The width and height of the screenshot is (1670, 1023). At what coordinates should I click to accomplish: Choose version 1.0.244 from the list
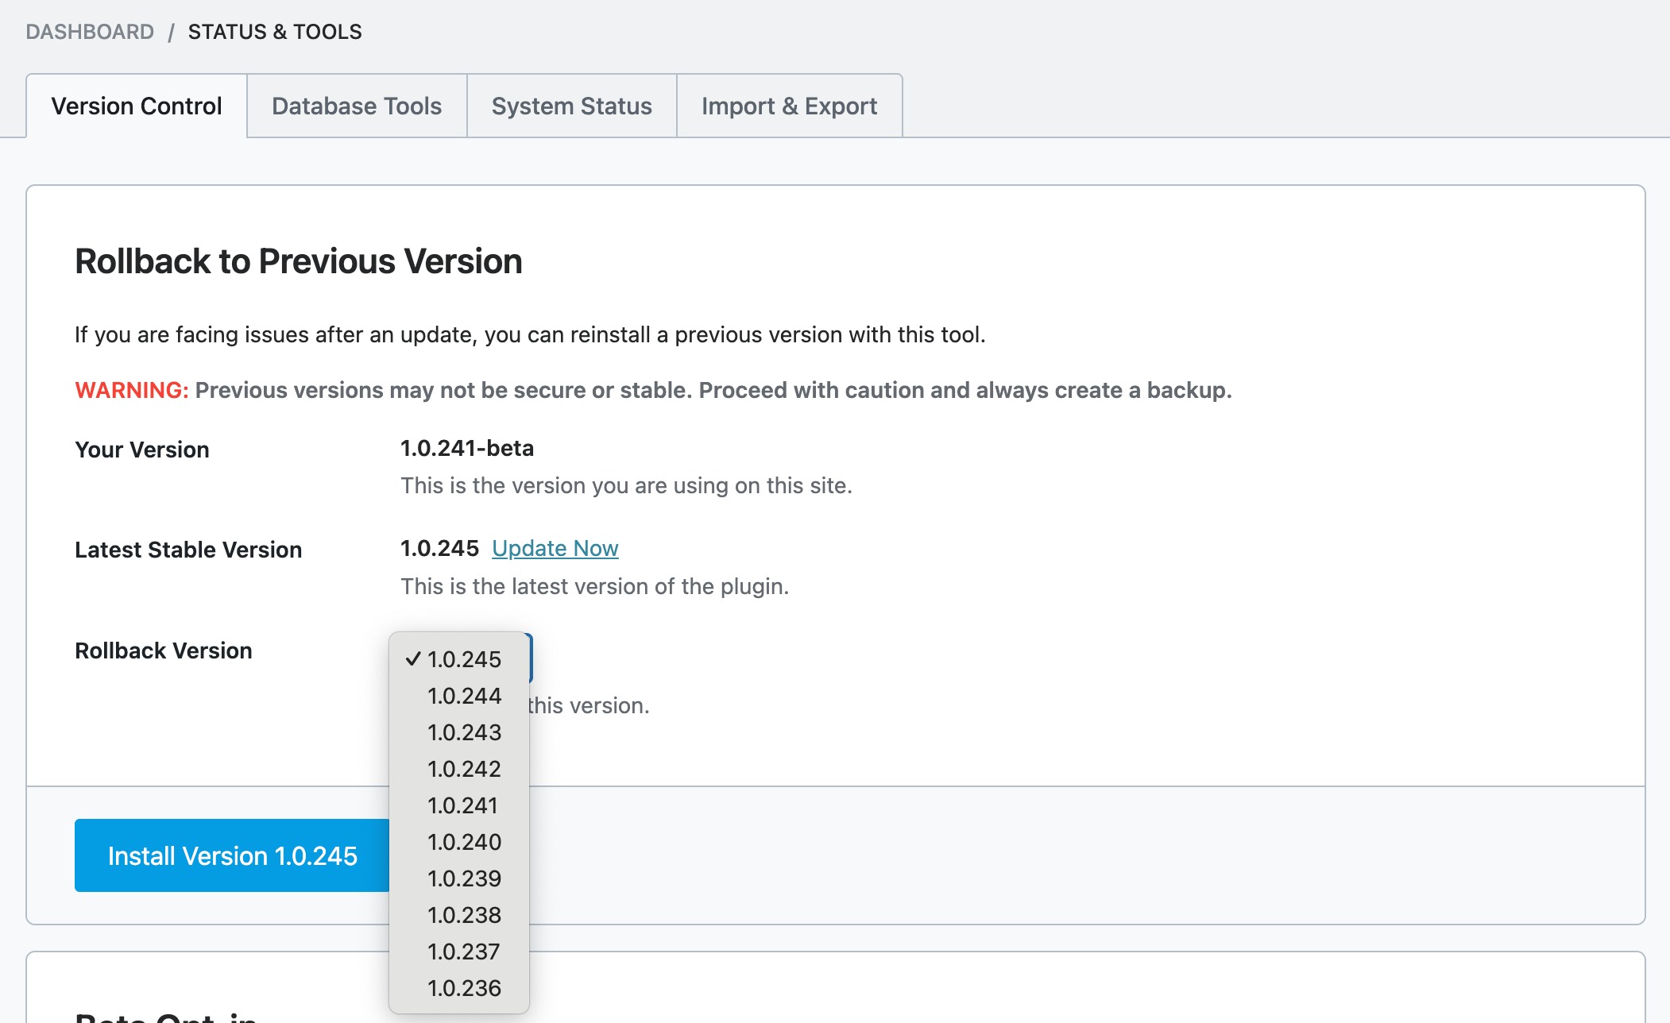(x=464, y=696)
